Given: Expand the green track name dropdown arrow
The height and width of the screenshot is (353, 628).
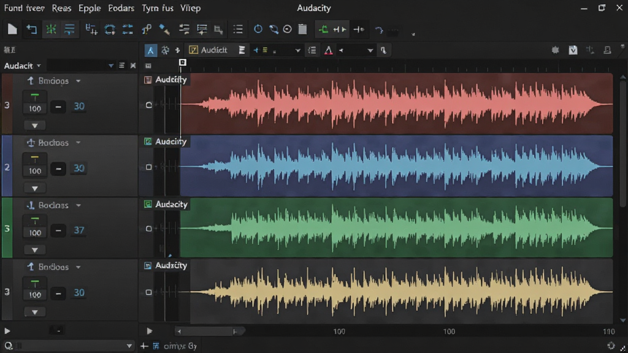Looking at the screenshot, I should click(x=78, y=205).
